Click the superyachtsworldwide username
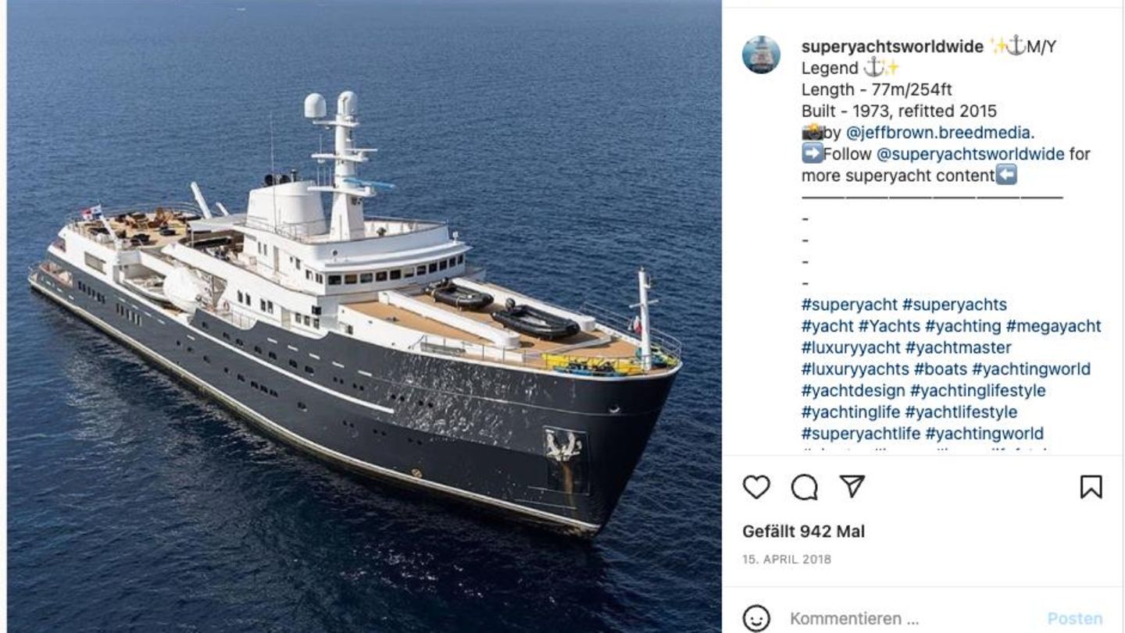The height and width of the screenshot is (633, 1125). tap(892, 47)
